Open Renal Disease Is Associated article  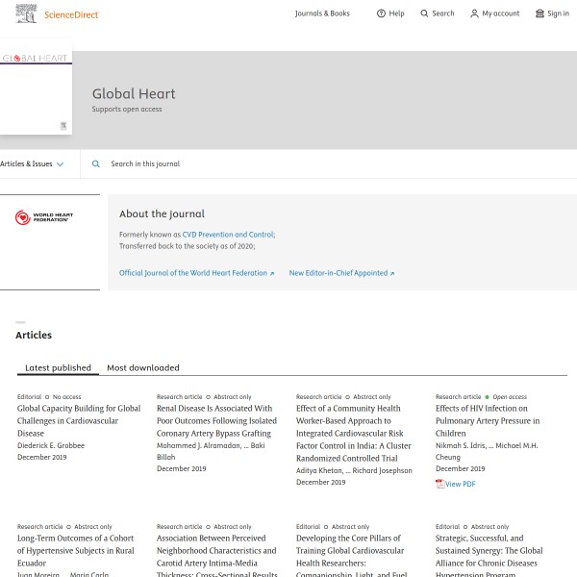(216, 420)
